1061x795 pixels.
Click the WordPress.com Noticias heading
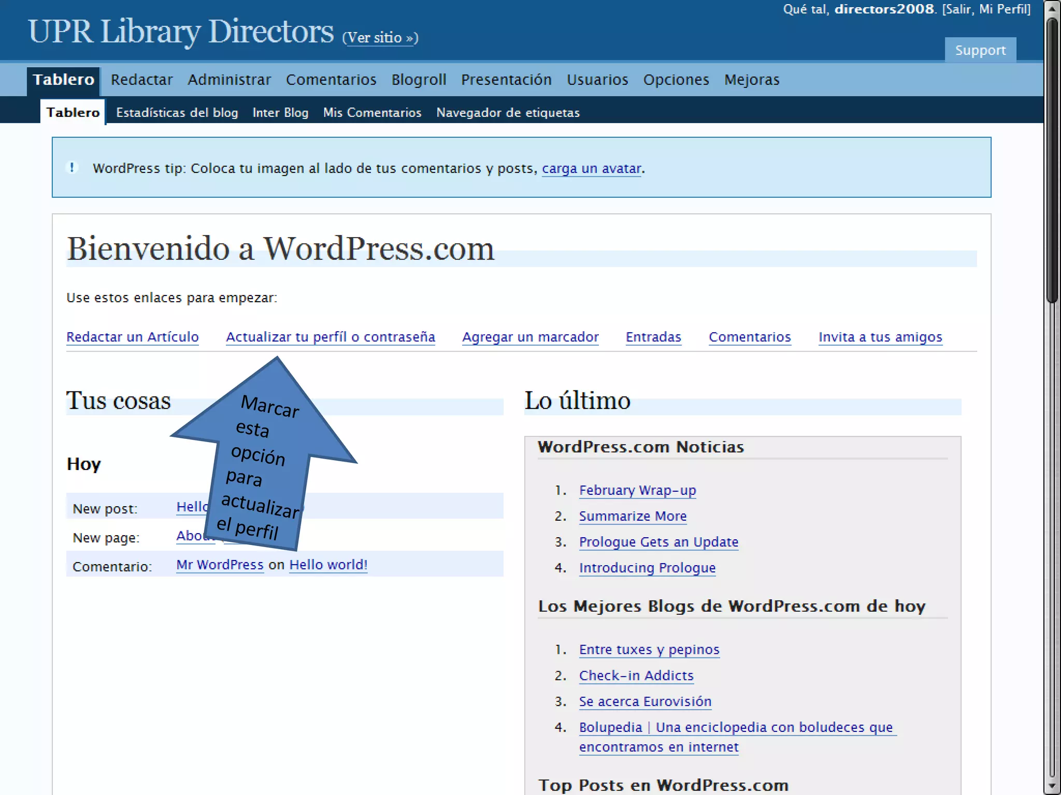coord(641,447)
